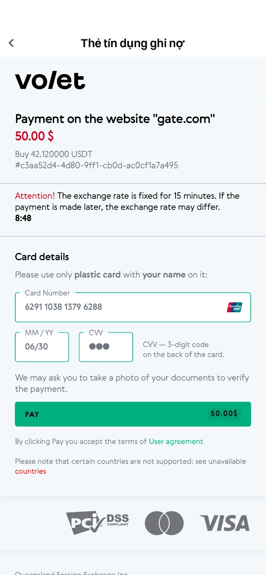
Task: Click the Card details heading
Action: pos(42,257)
